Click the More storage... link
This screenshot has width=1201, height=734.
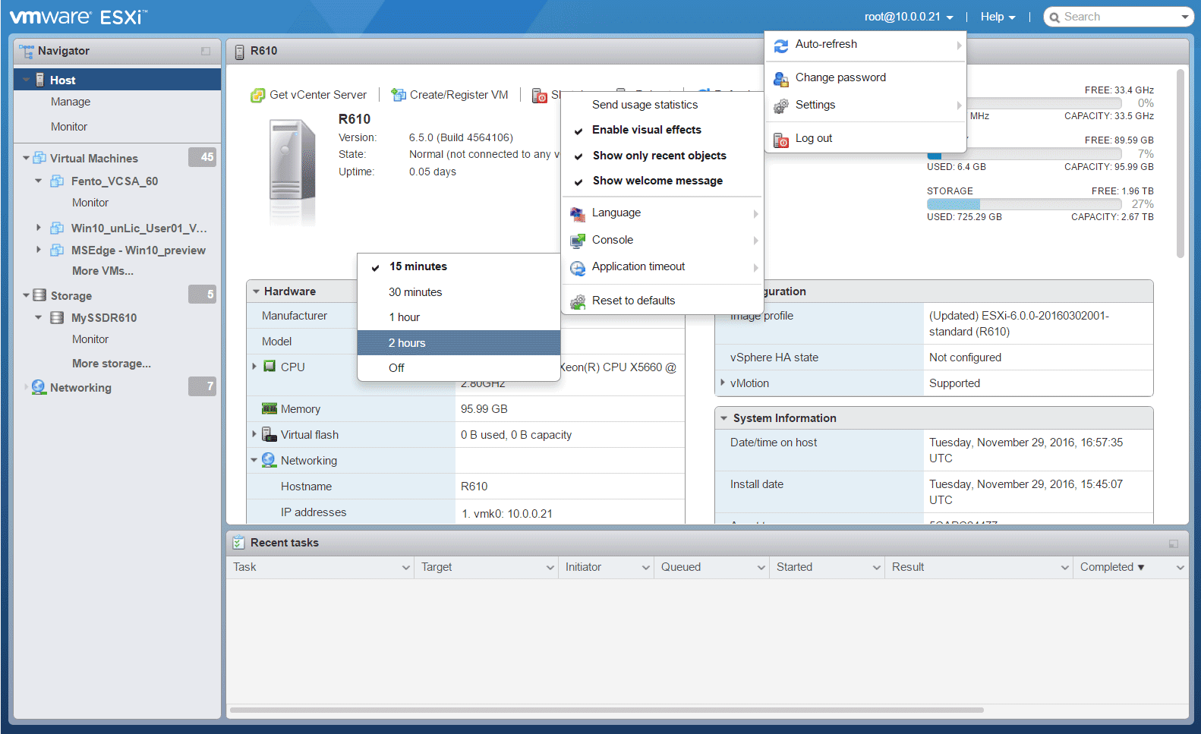pyautogui.click(x=112, y=364)
